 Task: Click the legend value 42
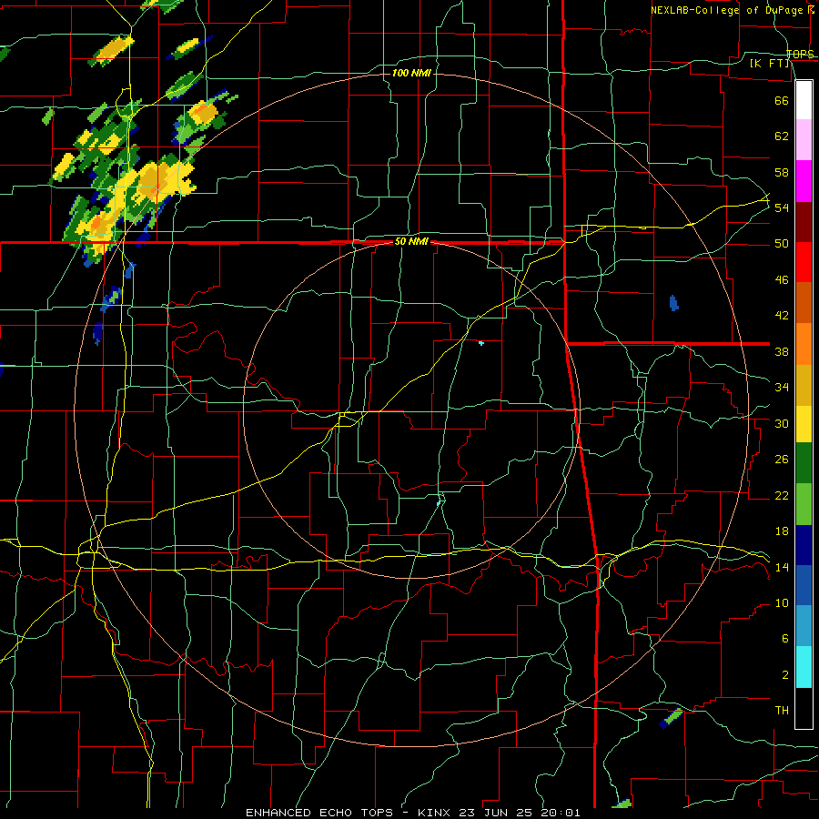(x=782, y=316)
